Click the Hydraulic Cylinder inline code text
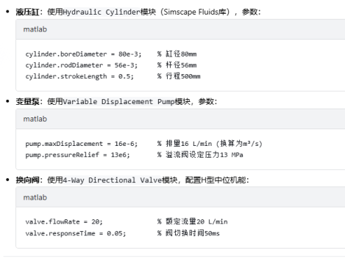345x264 pixels. coord(102,12)
